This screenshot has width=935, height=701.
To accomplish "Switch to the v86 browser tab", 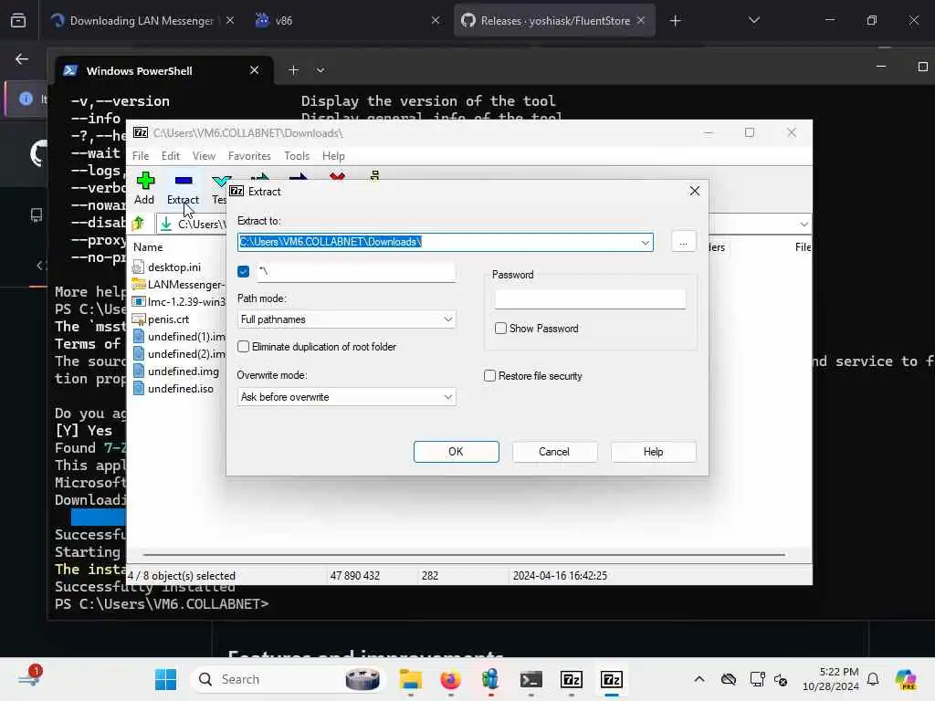I will [x=348, y=20].
